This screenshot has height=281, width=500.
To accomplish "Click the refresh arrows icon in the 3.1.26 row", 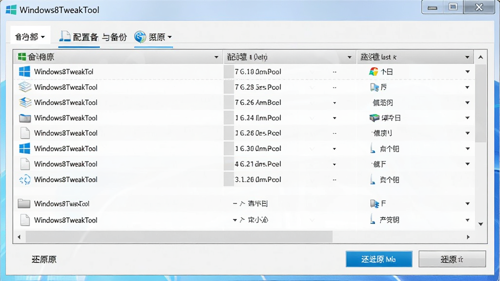I will [24, 180].
